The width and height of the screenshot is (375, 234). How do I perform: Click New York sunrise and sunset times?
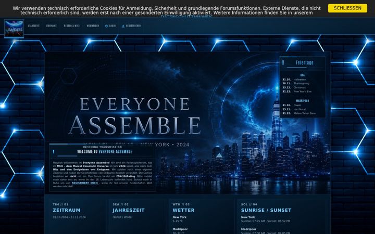click(266, 222)
